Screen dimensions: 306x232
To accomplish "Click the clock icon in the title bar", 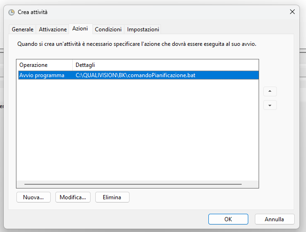I will point(11,12).
